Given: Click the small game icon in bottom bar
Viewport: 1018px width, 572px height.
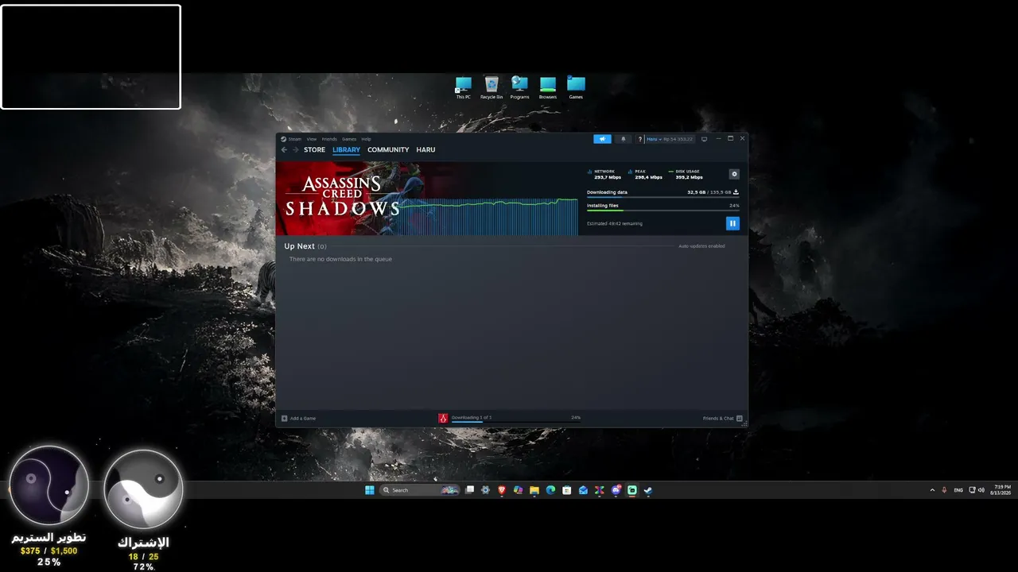Looking at the screenshot, I should pyautogui.click(x=443, y=418).
